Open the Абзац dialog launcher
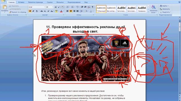Screen dimensions: 181x101 (x=94, y=15)
